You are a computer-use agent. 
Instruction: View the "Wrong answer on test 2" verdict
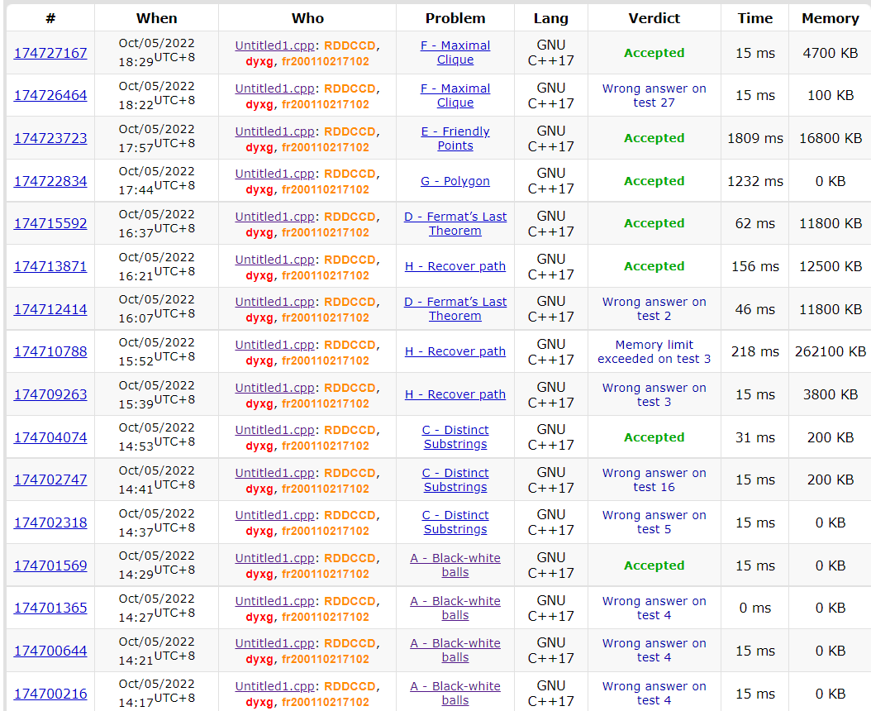click(x=654, y=308)
